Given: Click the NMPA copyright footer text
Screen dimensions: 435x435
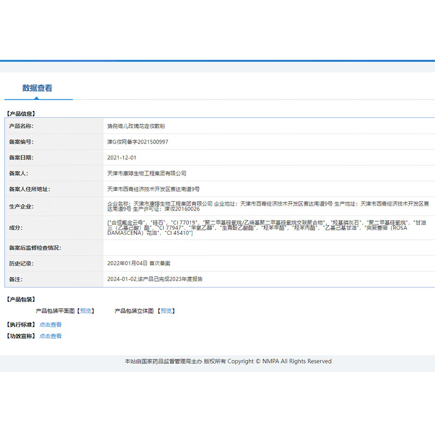Looking at the screenshot, I should (228, 361).
